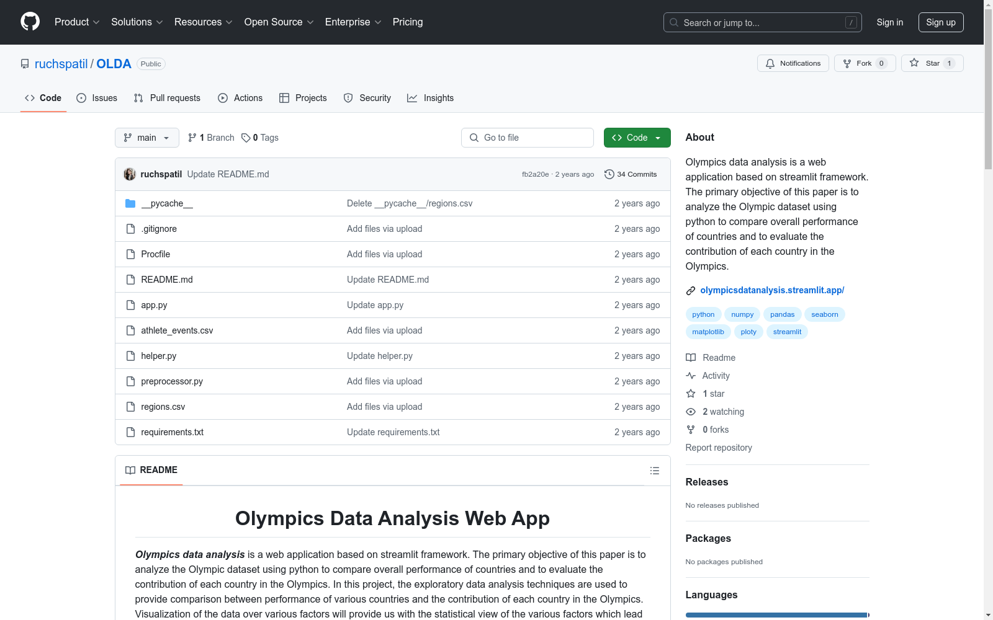Open the green Code dropdown button
993x620 pixels.
click(x=637, y=138)
